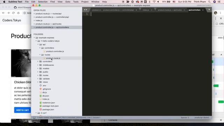Expand the models folder
The image size is (224, 126).
38,69
